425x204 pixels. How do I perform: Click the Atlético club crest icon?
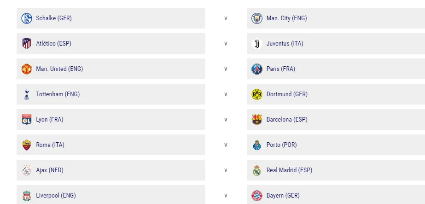(x=27, y=44)
